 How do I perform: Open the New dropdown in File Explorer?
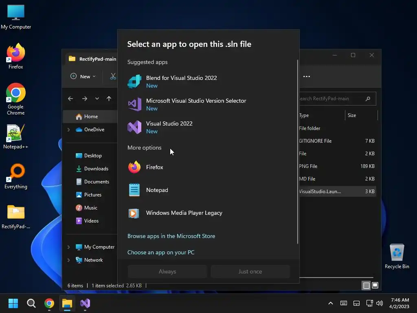(x=83, y=76)
